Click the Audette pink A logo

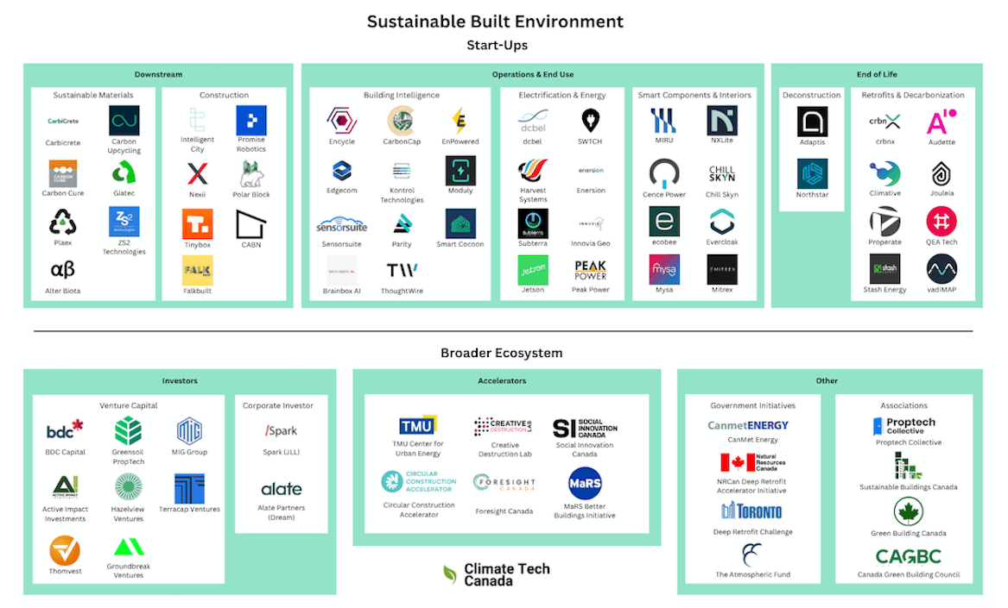(x=941, y=122)
